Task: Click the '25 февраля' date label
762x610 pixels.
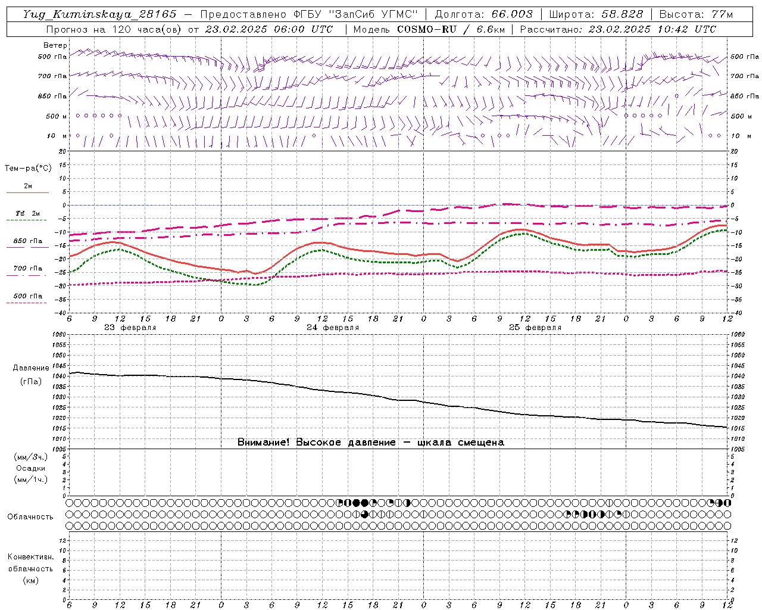Action: click(x=535, y=328)
